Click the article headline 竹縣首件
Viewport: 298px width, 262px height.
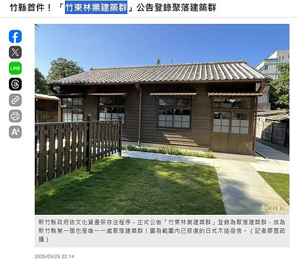(30, 7)
